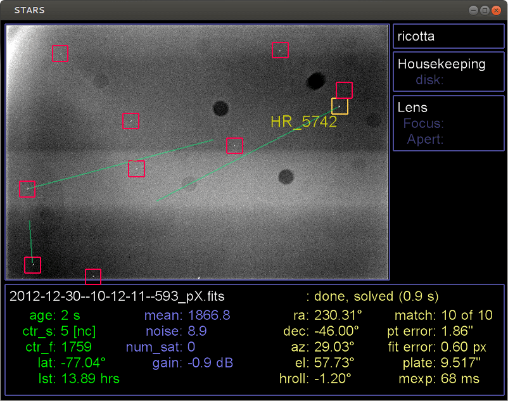
Task: Click the star marker at bottom edge center
Action: click(93, 276)
